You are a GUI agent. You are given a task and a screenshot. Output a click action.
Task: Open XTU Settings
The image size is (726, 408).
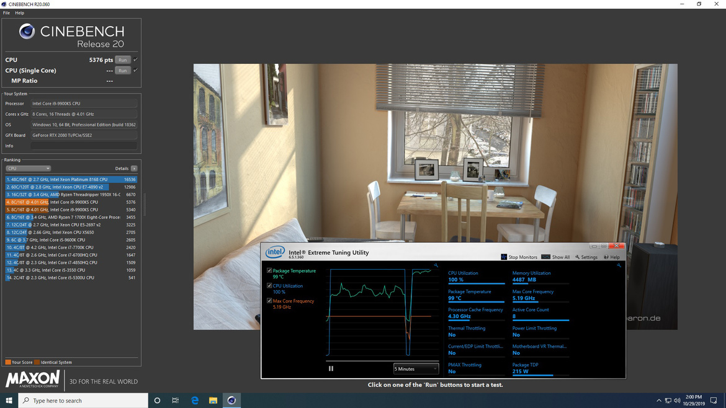[586, 257]
